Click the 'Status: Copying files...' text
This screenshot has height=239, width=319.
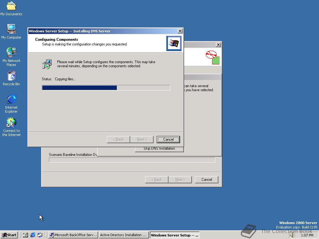click(x=59, y=79)
